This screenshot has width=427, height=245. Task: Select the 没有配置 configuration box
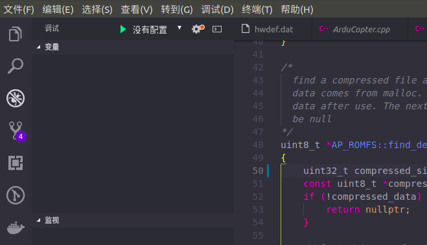(150, 30)
